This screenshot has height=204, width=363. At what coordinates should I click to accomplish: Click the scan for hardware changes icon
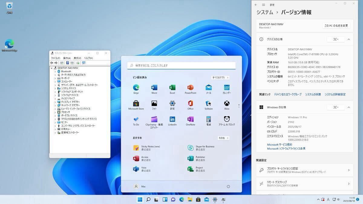(83, 63)
